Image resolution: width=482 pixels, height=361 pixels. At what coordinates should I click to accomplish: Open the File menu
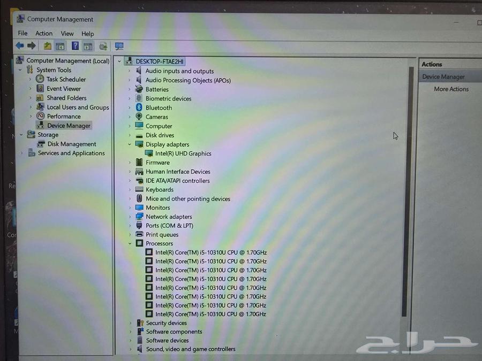[22, 33]
